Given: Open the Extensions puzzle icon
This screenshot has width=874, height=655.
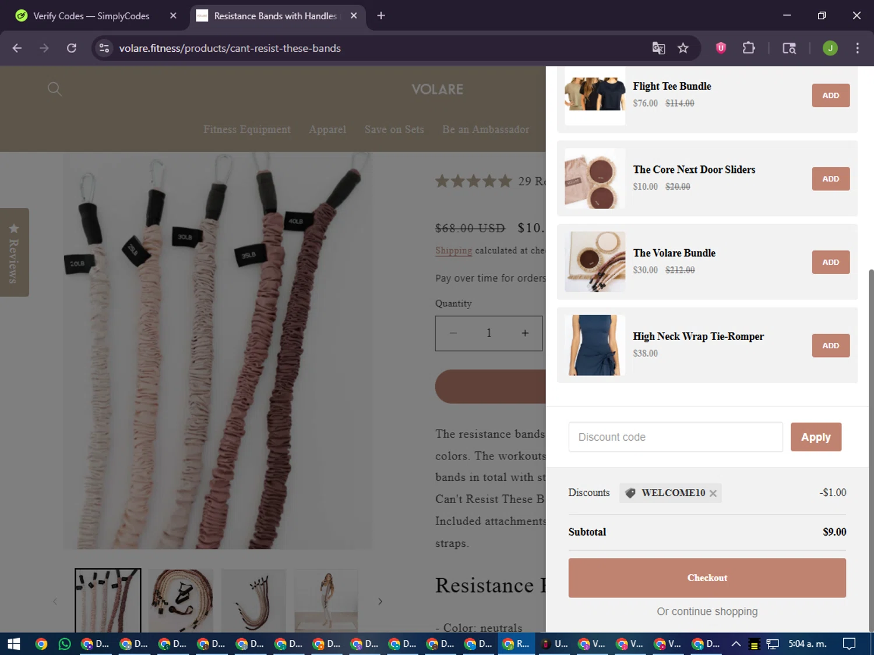Looking at the screenshot, I should point(749,48).
